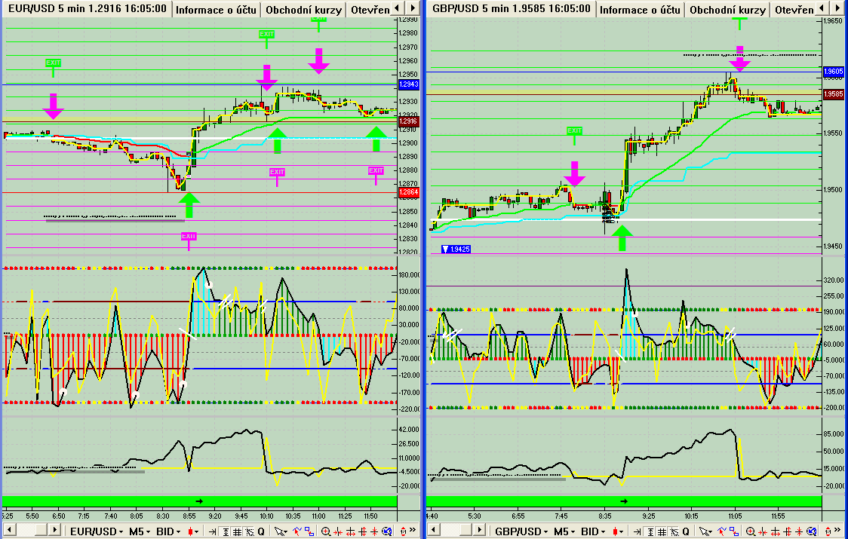Open BID price type dropdown on GBP/USD chart
848x539 pixels.
(x=593, y=531)
